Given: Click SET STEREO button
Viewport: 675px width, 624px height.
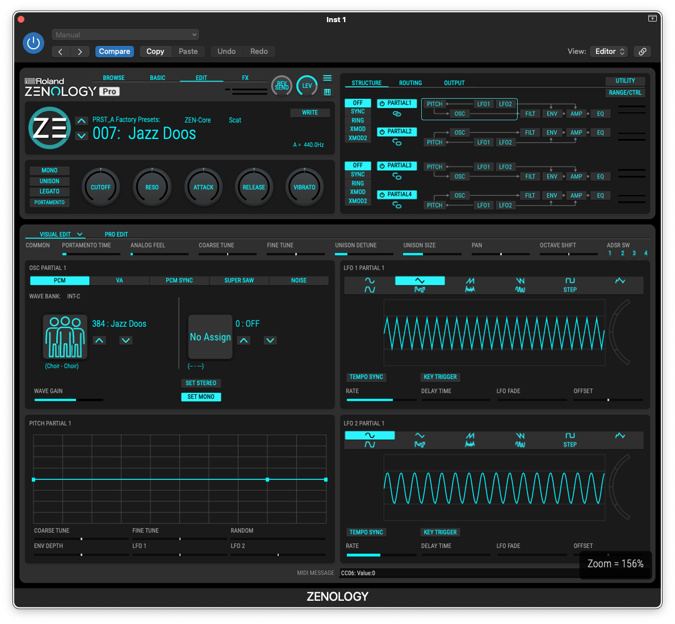Looking at the screenshot, I should point(201,383).
